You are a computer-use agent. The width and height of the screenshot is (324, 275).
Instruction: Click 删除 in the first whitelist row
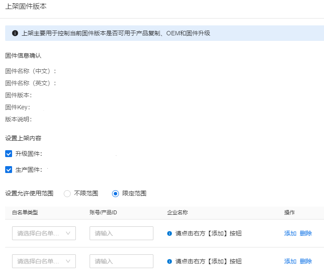point(306,233)
